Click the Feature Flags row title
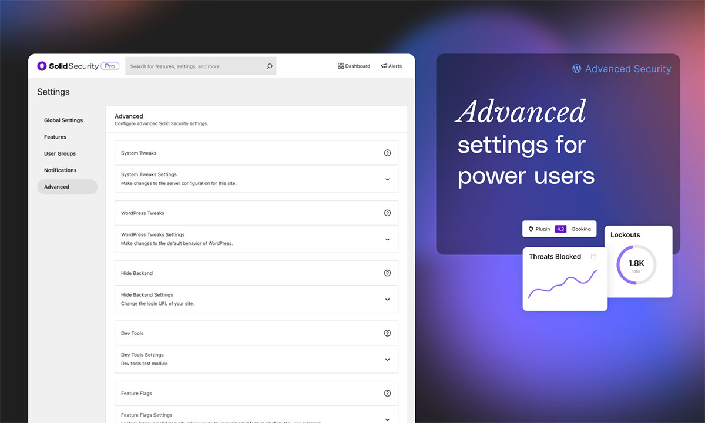This screenshot has width=705, height=423. [136, 394]
